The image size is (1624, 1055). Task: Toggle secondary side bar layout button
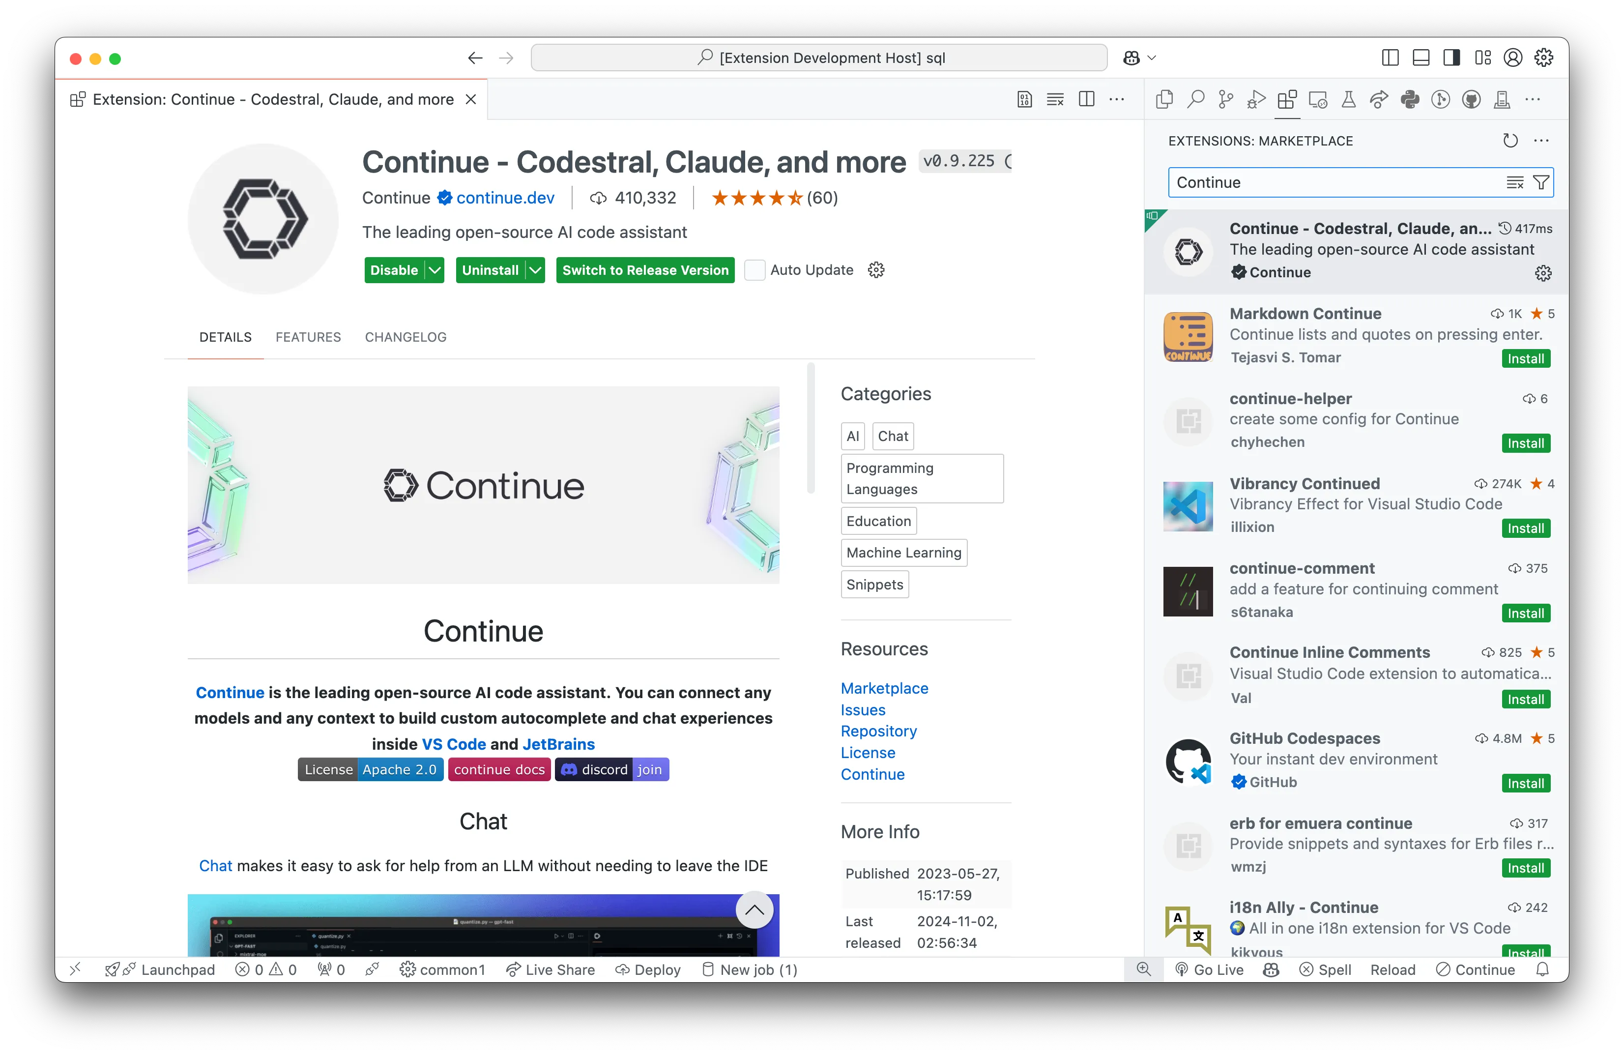(x=1451, y=58)
